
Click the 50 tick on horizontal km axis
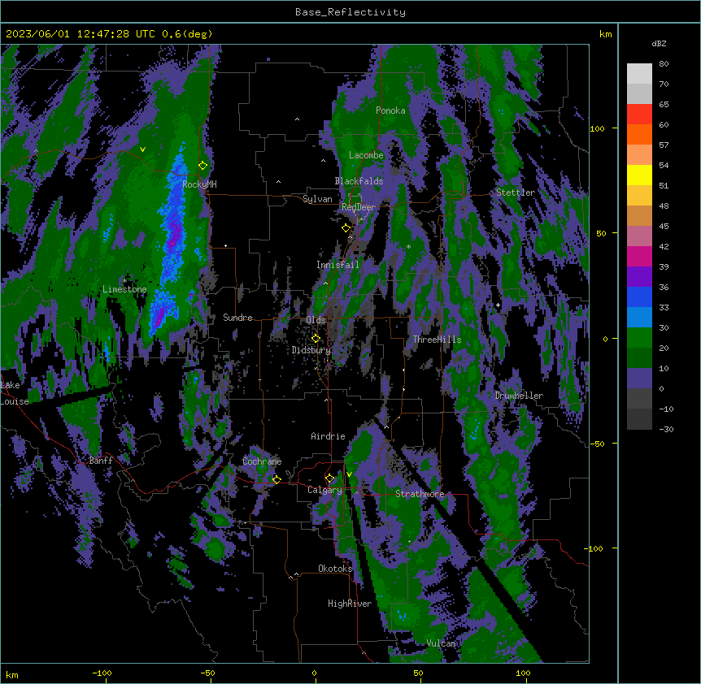click(418, 673)
